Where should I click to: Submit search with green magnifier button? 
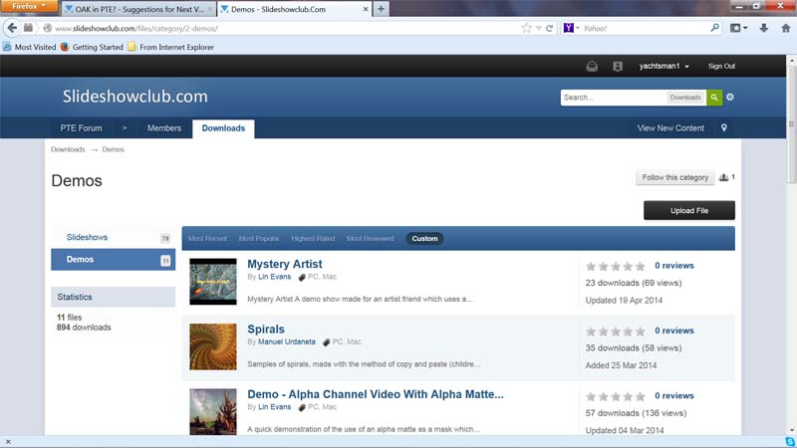tap(714, 97)
